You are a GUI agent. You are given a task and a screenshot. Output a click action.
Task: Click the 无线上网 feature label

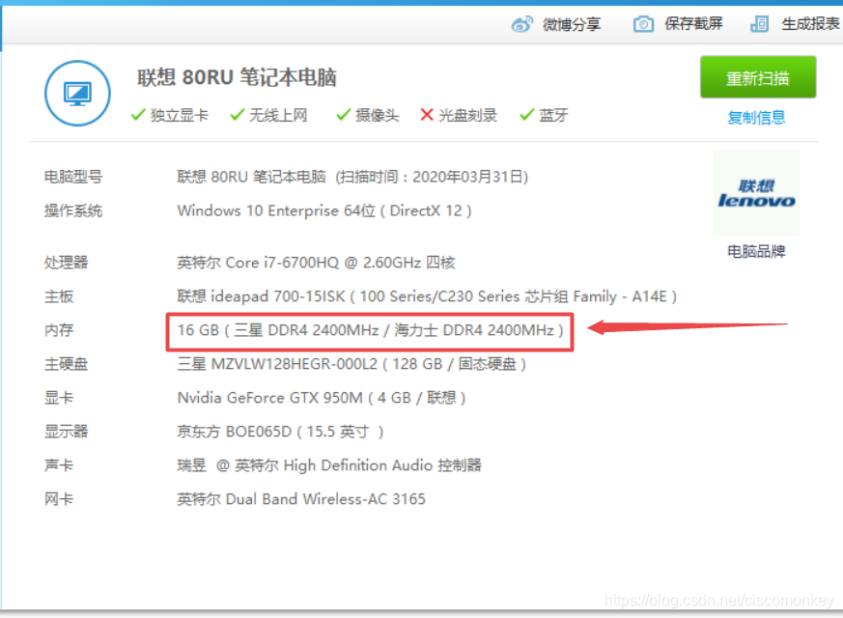point(278,115)
